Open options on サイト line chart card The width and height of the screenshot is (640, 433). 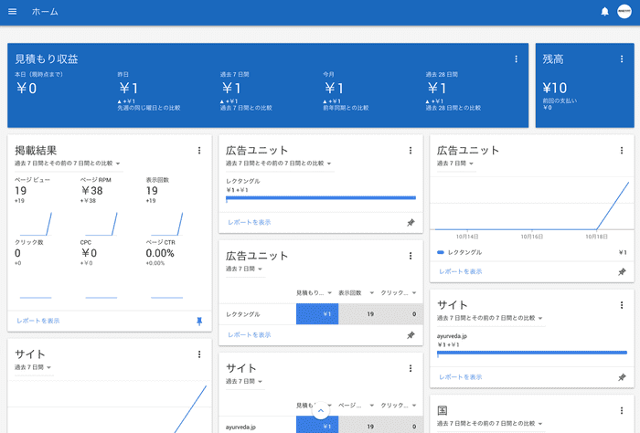click(x=199, y=354)
